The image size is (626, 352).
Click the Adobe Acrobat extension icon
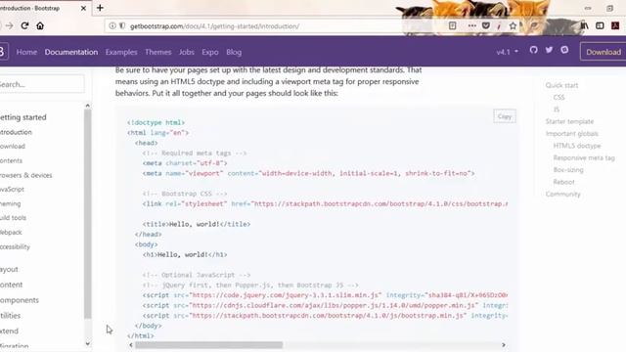coord(615,26)
